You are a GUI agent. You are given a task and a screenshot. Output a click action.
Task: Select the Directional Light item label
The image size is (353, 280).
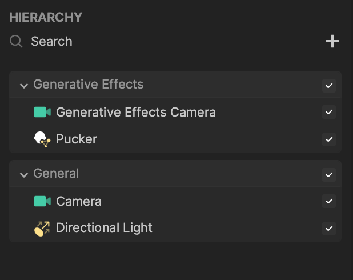coord(104,227)
